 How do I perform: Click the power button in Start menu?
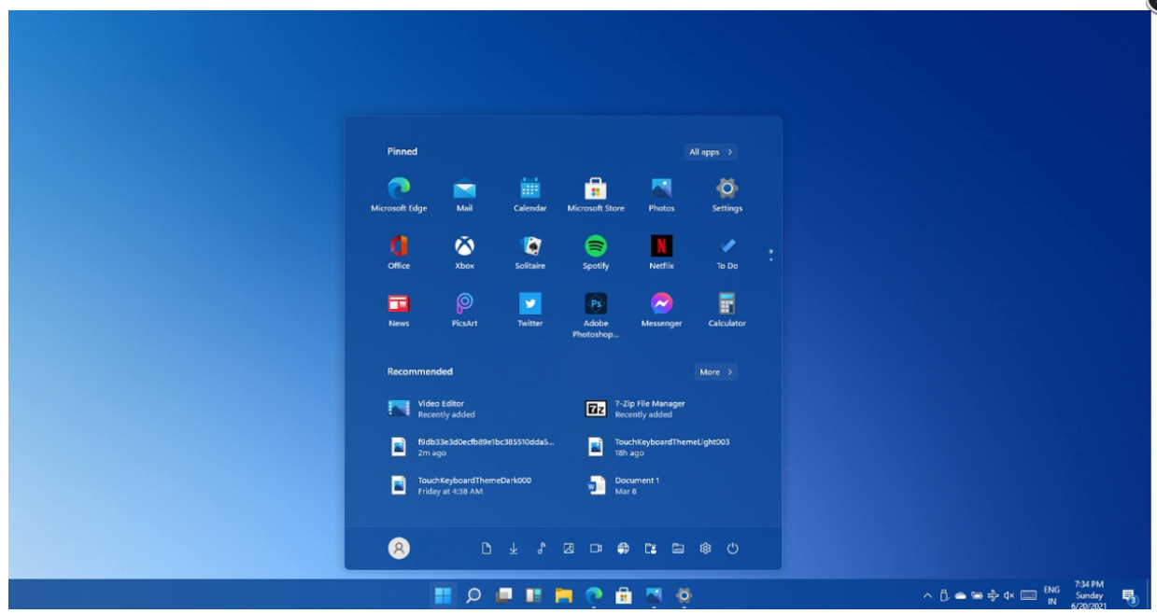pyautogui.click(x=733, y=549)
